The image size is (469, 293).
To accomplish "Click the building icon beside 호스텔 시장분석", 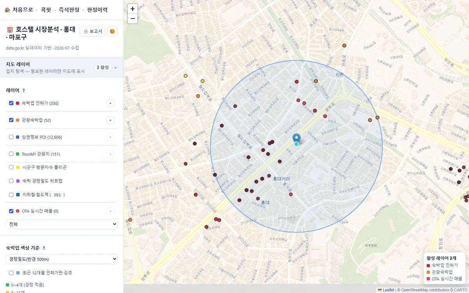I will [10, 30].
